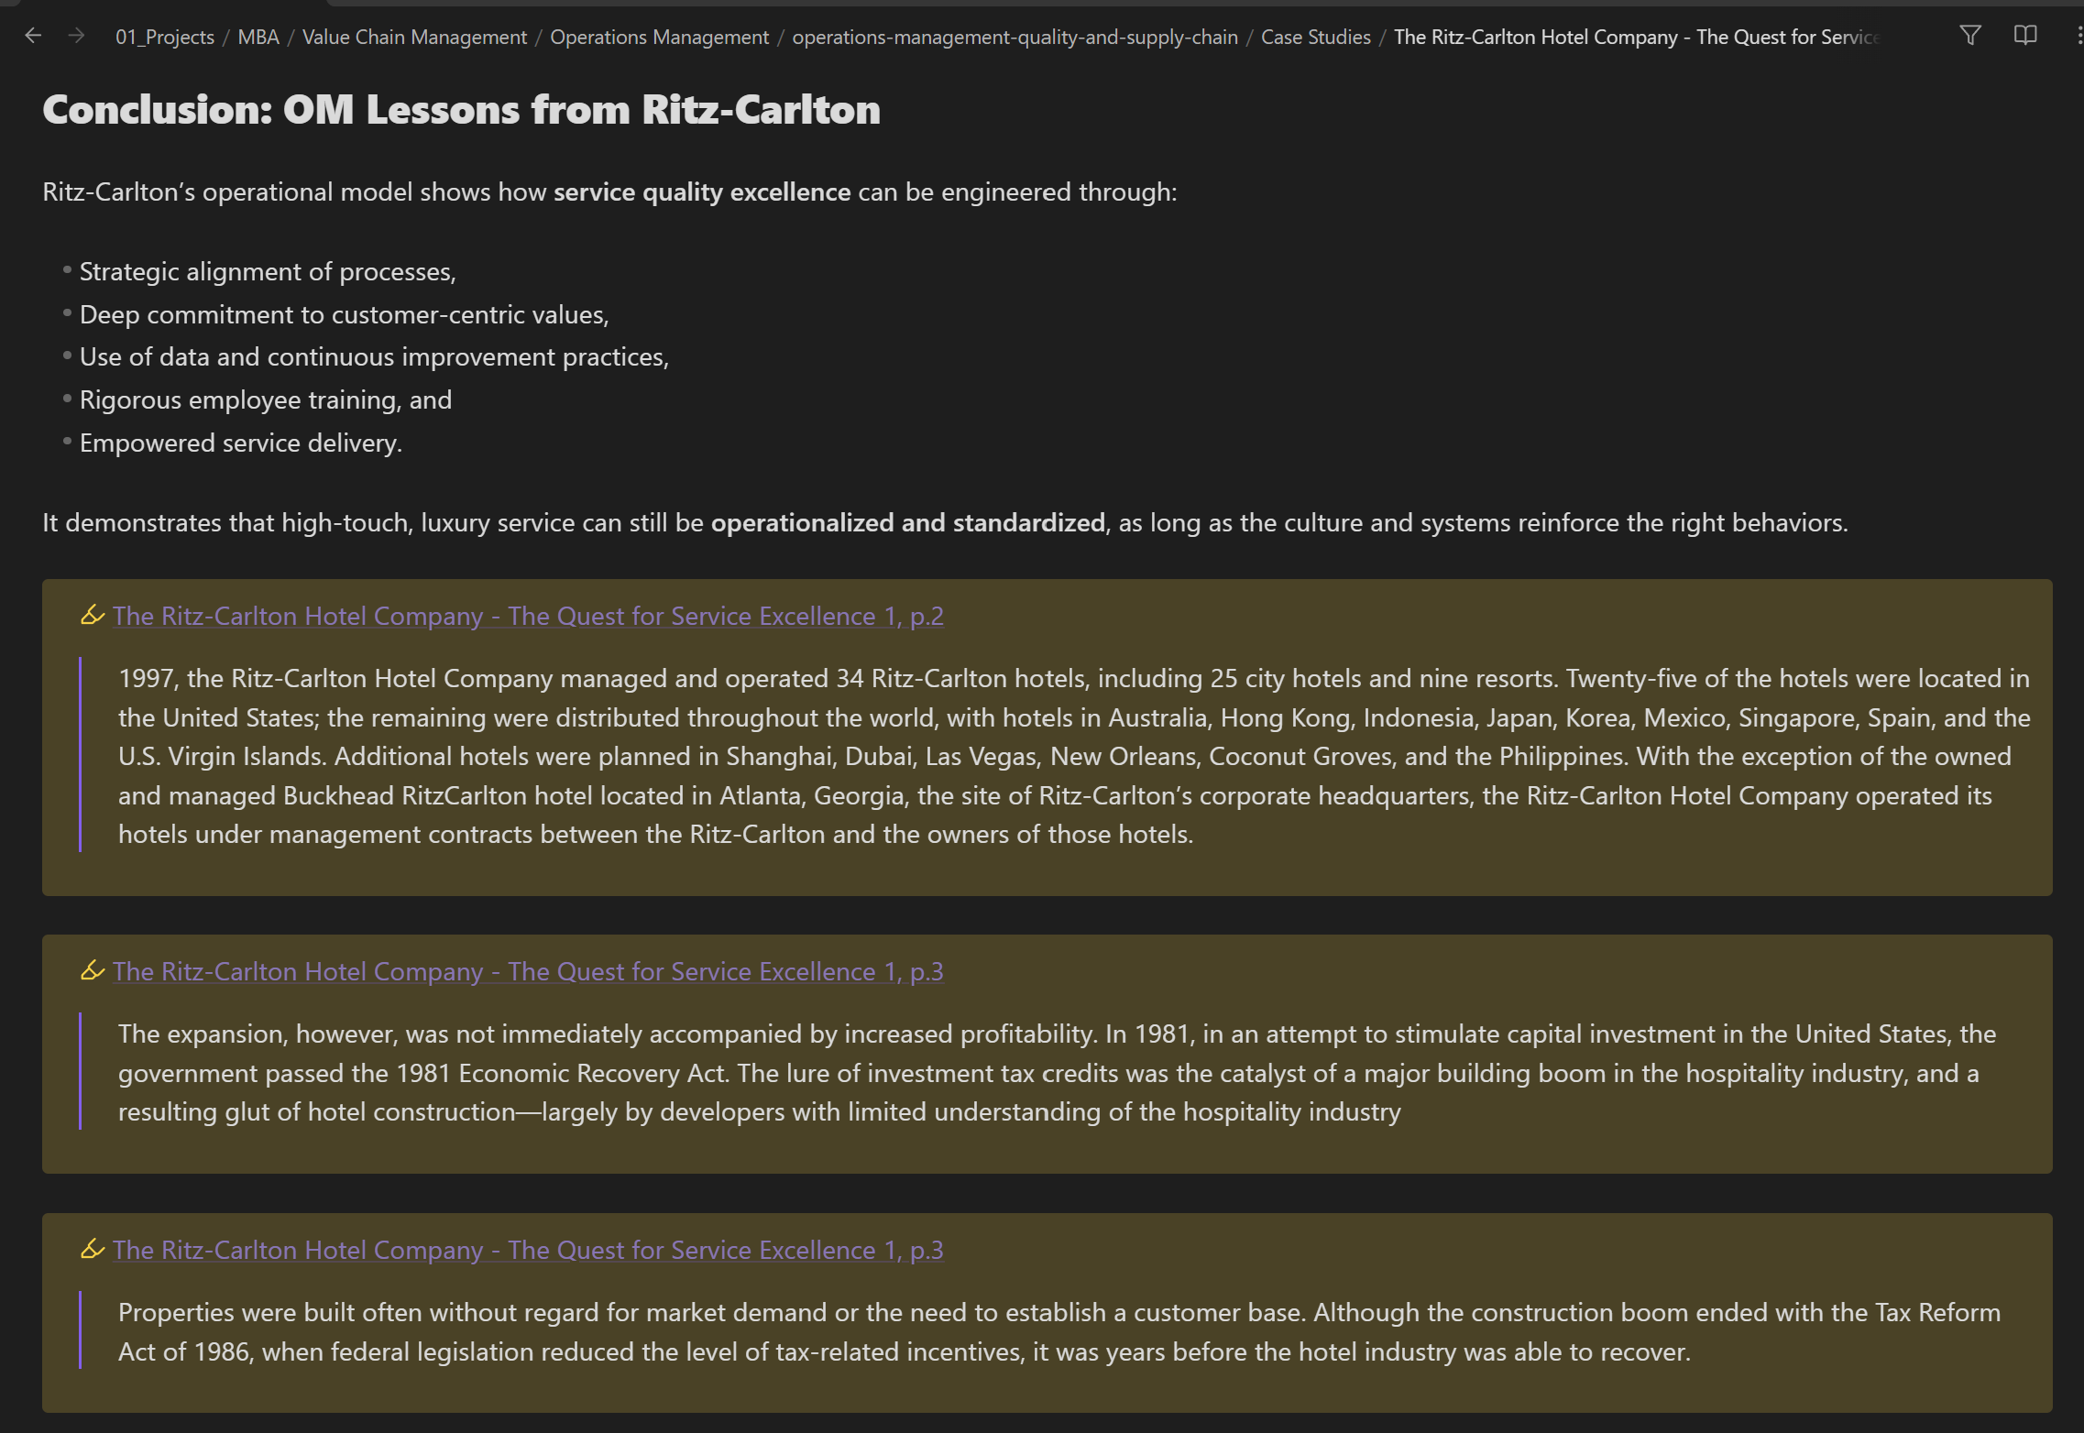Go to 01_Projects folder in breadcrumb
This screenshot has height=1433, width=2084.
tap(165, 37)
